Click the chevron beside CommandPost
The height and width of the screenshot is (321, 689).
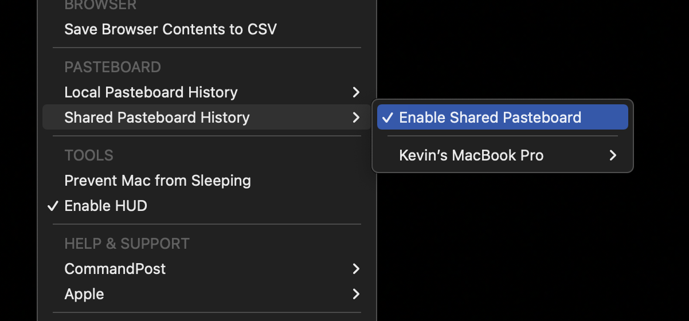point(356,269)
